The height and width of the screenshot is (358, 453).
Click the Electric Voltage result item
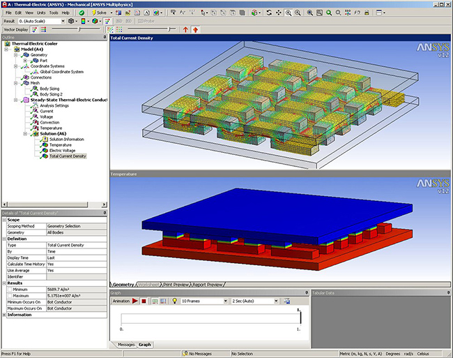click(63, 150)
